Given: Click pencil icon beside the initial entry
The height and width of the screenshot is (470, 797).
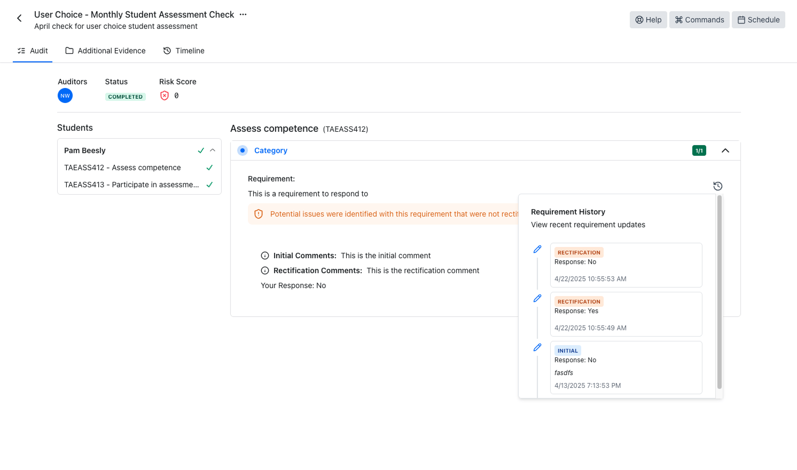Looking at the screenshot, I should [x=537, y=347].
